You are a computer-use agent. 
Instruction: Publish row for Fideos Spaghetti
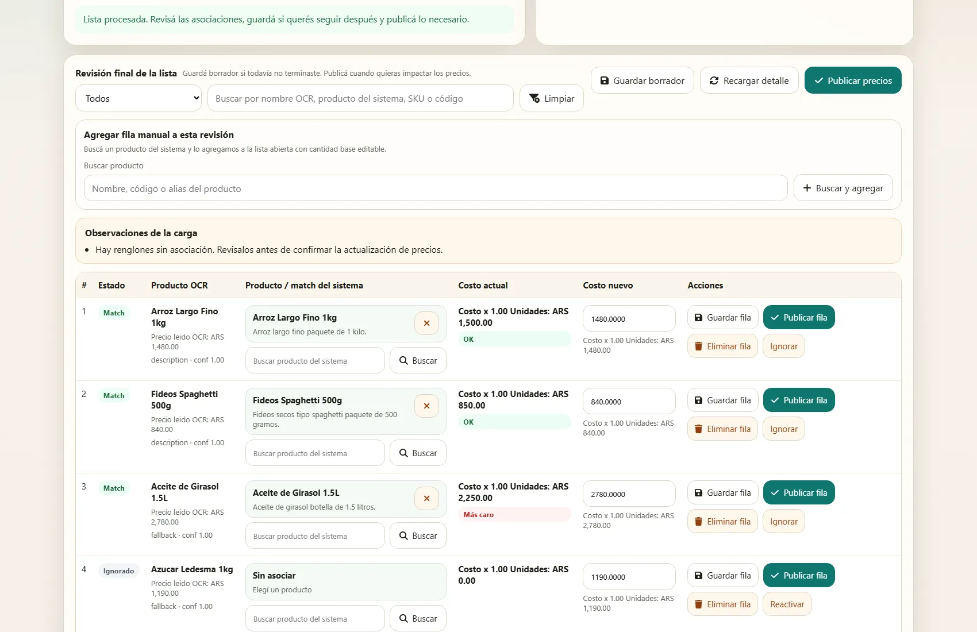click(x=799, y=400)
